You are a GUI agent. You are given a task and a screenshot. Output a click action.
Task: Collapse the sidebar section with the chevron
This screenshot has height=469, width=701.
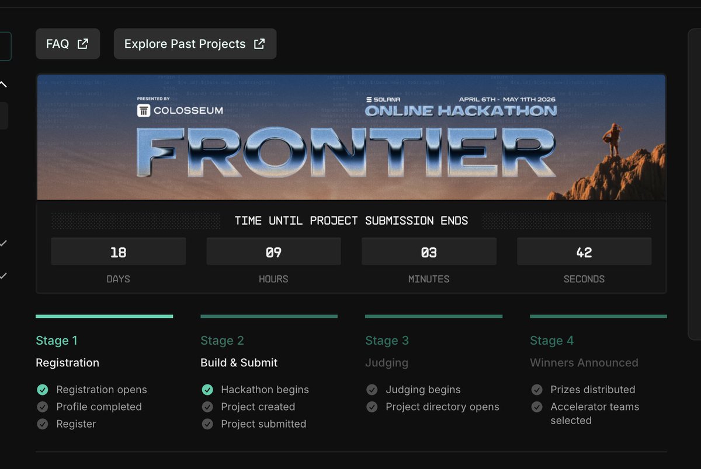pyautogui.click(x=4, y=85)
